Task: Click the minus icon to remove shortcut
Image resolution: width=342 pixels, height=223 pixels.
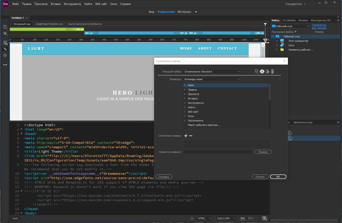Action: (191, 136)
